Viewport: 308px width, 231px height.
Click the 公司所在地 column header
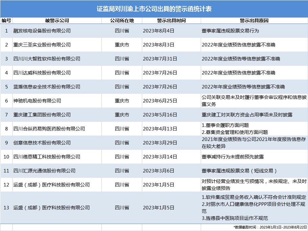pyautogui.click(x=122, y=21)
